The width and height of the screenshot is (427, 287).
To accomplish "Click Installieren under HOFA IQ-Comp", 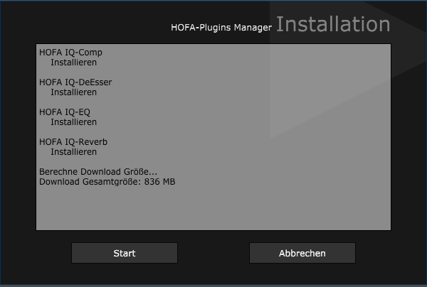I will (73, 63).
